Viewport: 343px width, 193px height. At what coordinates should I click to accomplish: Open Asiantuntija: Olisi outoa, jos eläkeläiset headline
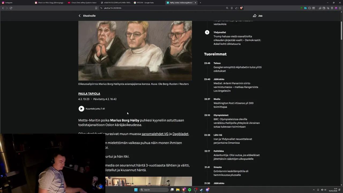coord(237,157)
